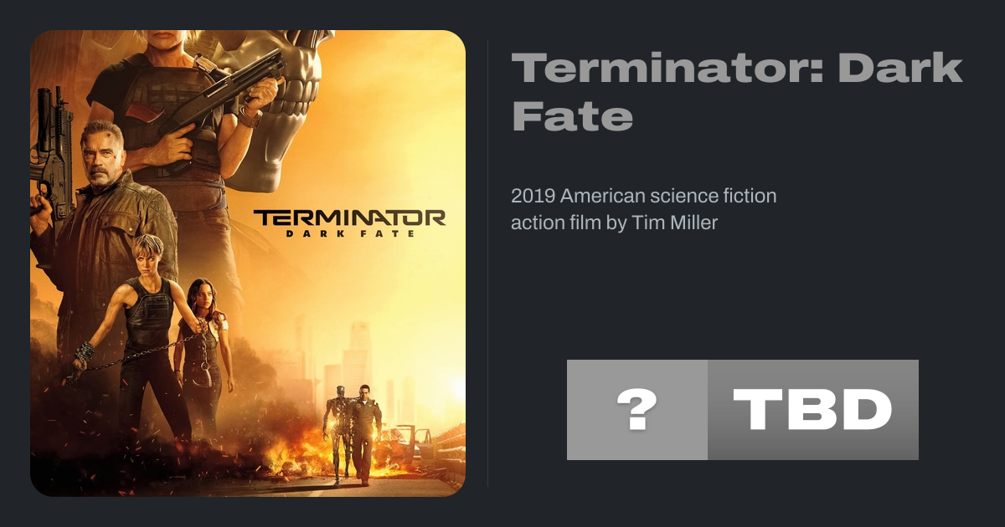Click the shotgun held at the poster's top
The width and height of the screenshot is (1005, 527).
tap(226, 92)
